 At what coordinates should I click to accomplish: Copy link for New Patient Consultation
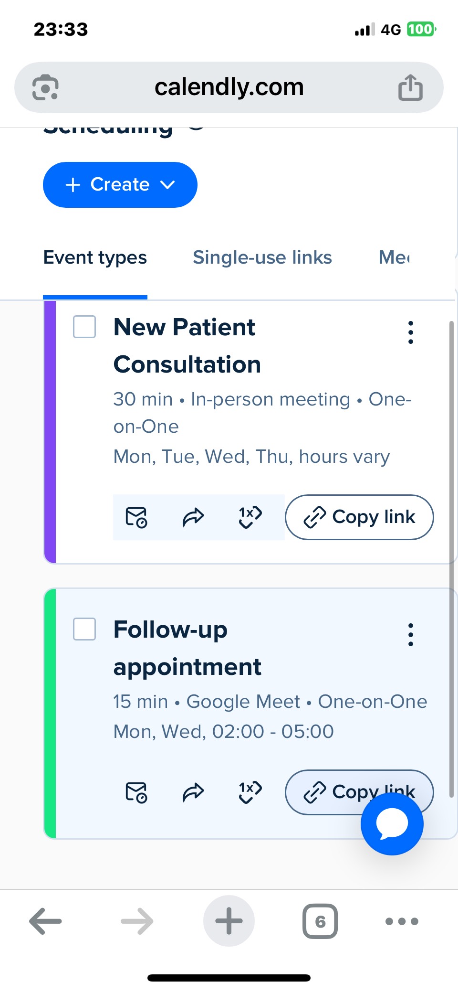[x=359, y=517]
